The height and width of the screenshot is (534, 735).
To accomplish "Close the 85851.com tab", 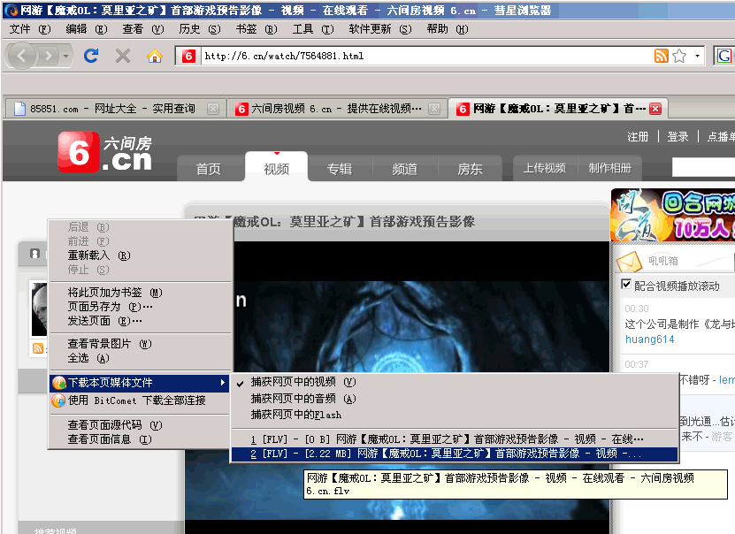I will [213, 109].
